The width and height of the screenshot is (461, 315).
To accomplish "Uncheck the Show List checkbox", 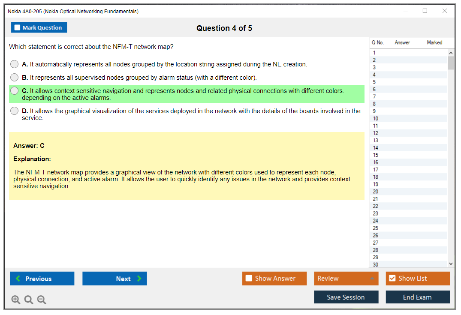I will (x=392, y=279).
